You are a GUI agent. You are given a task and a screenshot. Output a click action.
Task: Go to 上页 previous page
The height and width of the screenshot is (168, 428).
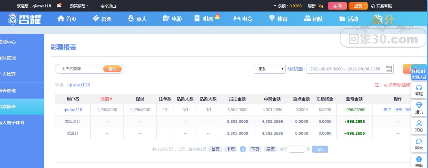(x=231, y=149)
